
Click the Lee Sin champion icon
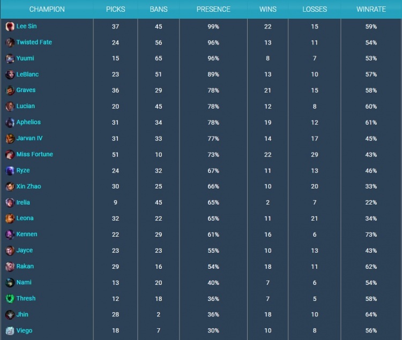pyautogui.click(x=10, y=27)
